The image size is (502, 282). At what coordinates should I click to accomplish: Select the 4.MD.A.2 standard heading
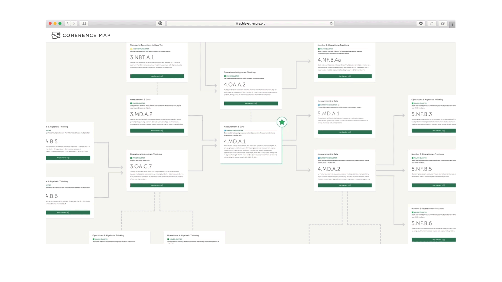(329, 169)
